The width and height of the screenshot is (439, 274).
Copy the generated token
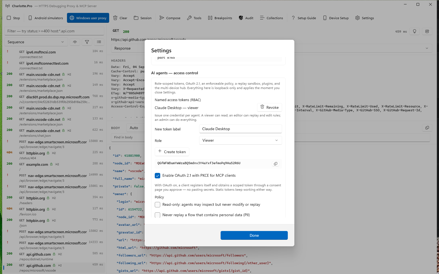tap(275, 164)
